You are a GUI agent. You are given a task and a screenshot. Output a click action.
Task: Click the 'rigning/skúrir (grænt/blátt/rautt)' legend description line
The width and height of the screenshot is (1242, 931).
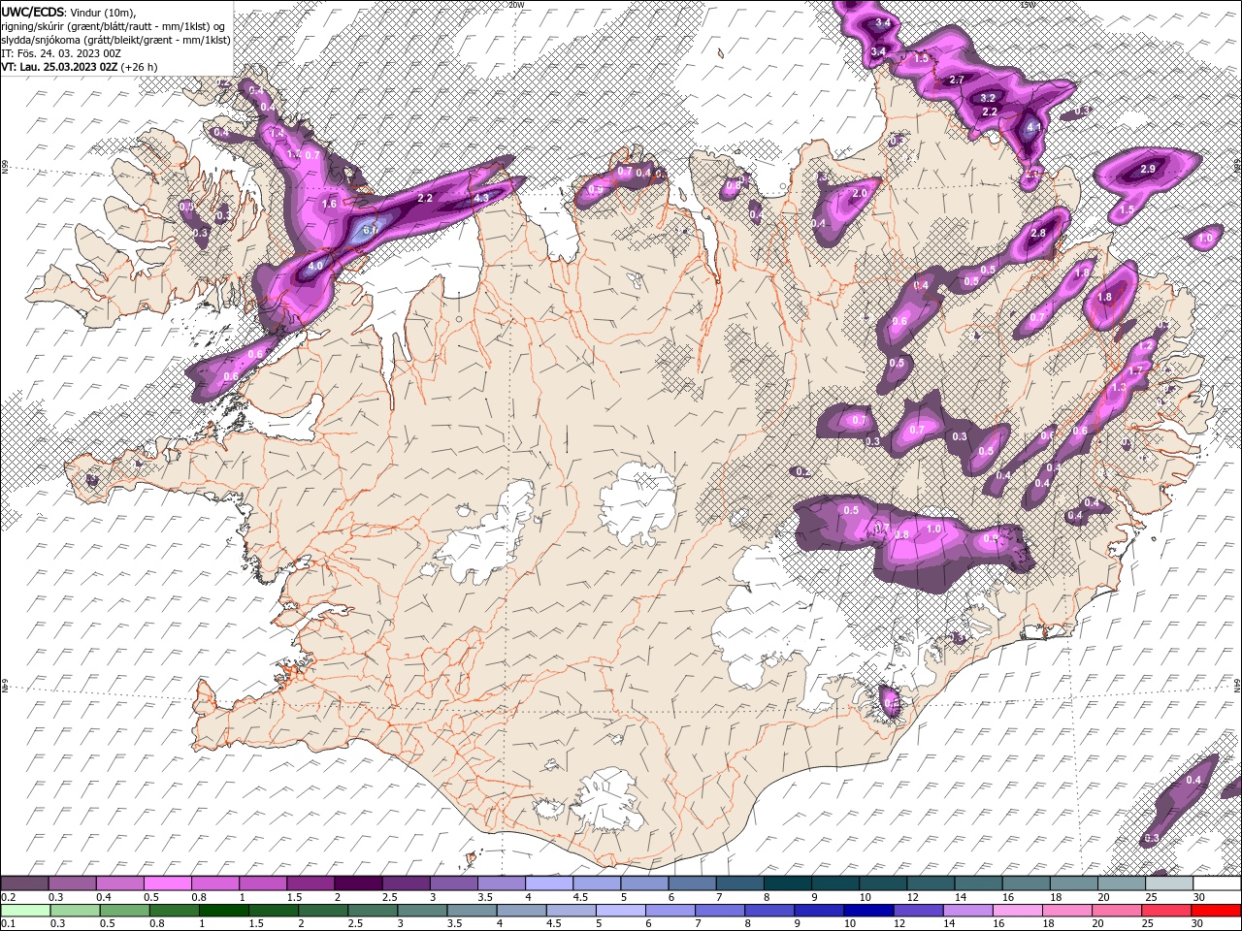click(114, 25)
